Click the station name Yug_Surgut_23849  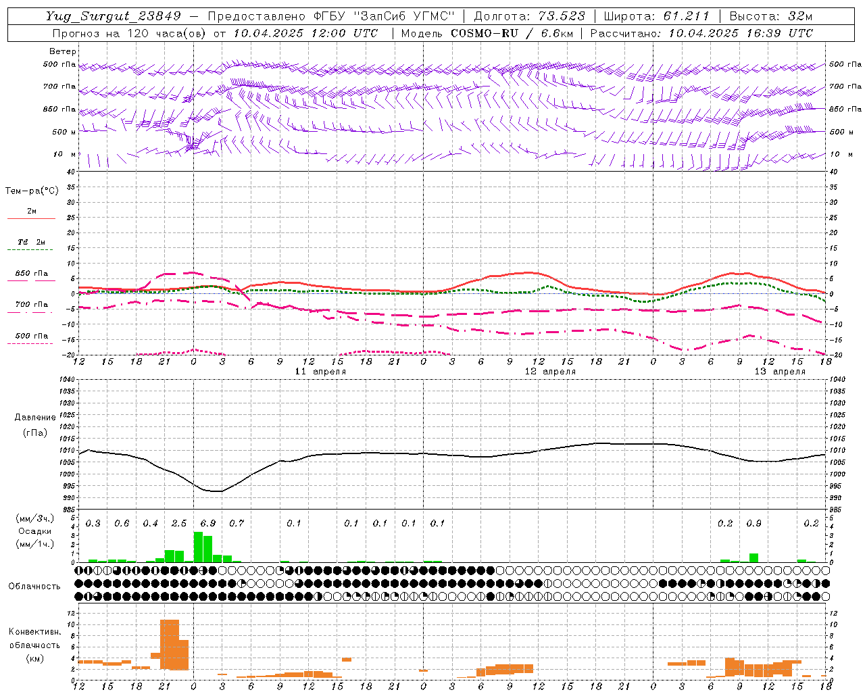click(x=113, y=16)
